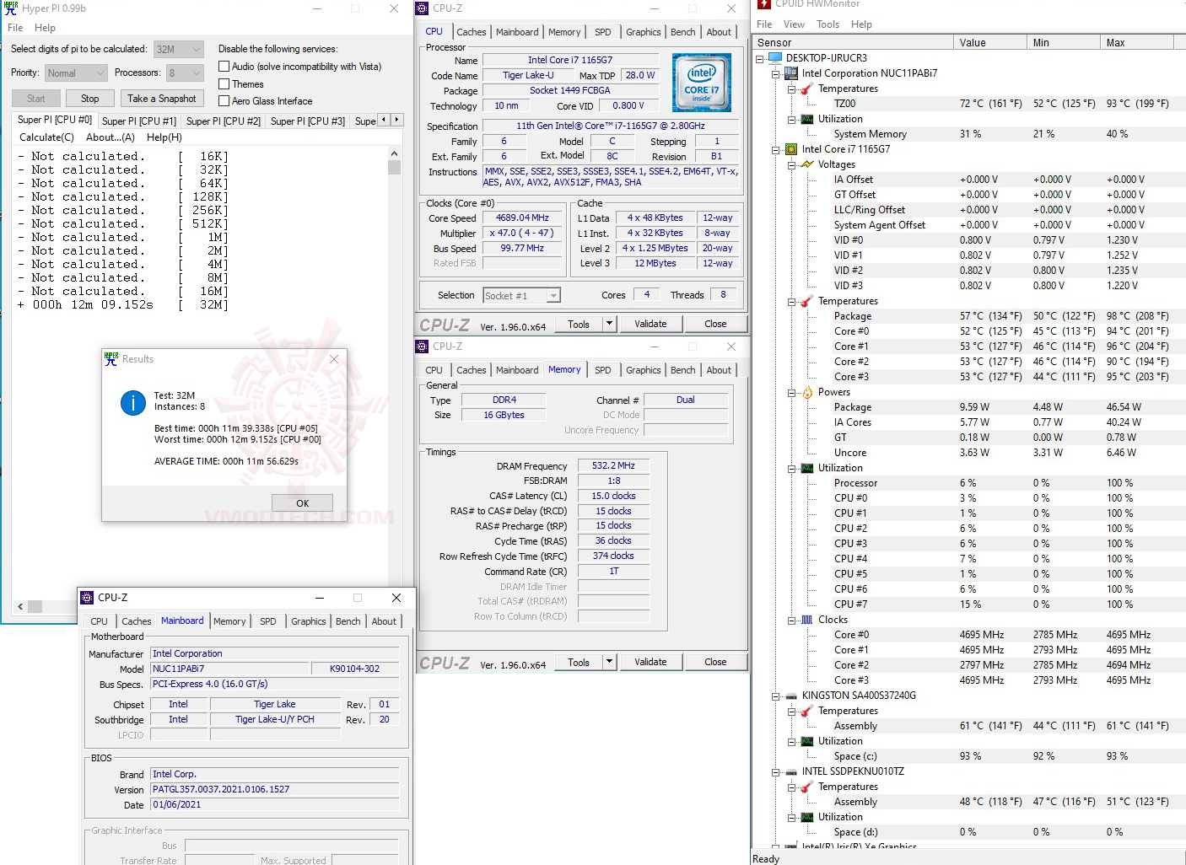Click the blue info icon in Results dialog
The width and height of the screenshot is (1186, 865).
pos(133,403)
